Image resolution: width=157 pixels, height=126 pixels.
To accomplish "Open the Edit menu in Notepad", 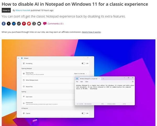I will pos(82,82).
